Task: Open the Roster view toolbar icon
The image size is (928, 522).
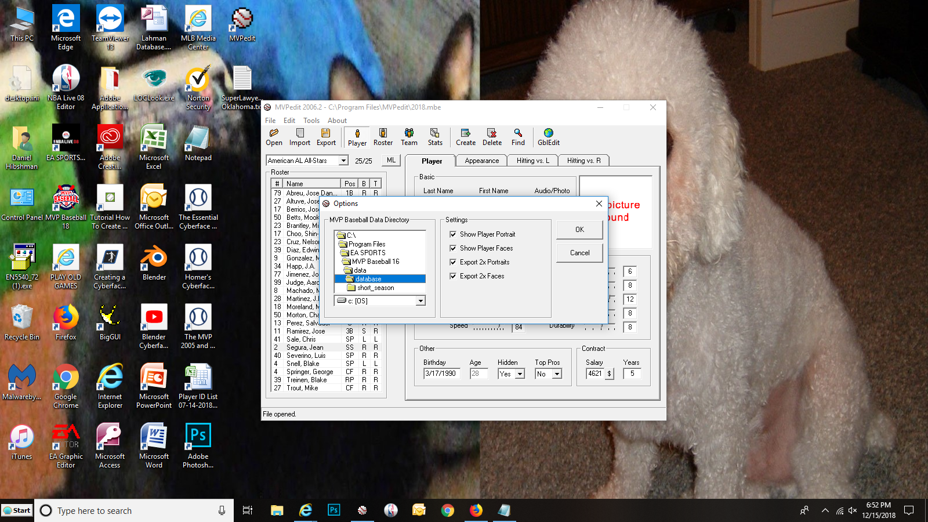Action: (x=383, y=137)
